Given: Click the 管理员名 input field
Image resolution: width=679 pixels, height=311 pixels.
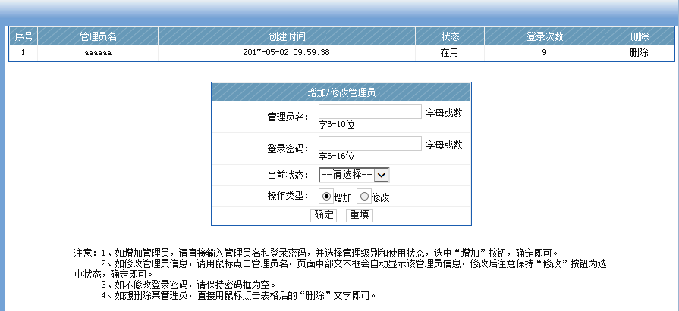Looking at the screenshot, I should point(370,111).
